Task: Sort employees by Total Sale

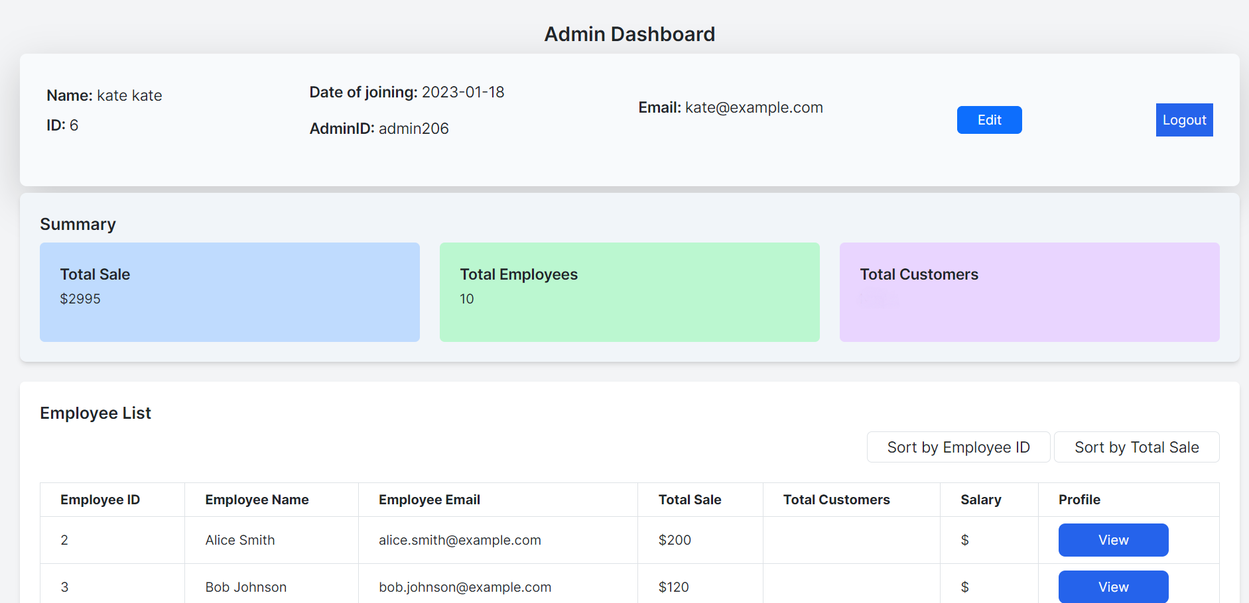Action: click(x=1136, y=447)
